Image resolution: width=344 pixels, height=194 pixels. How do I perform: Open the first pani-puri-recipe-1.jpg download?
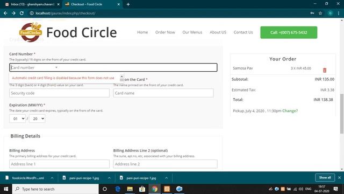pos(84,178)
